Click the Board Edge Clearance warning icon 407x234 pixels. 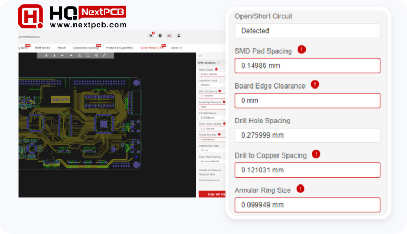click(315, 84)
